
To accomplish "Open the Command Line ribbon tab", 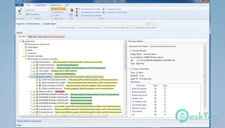I will tap(55, 5).
